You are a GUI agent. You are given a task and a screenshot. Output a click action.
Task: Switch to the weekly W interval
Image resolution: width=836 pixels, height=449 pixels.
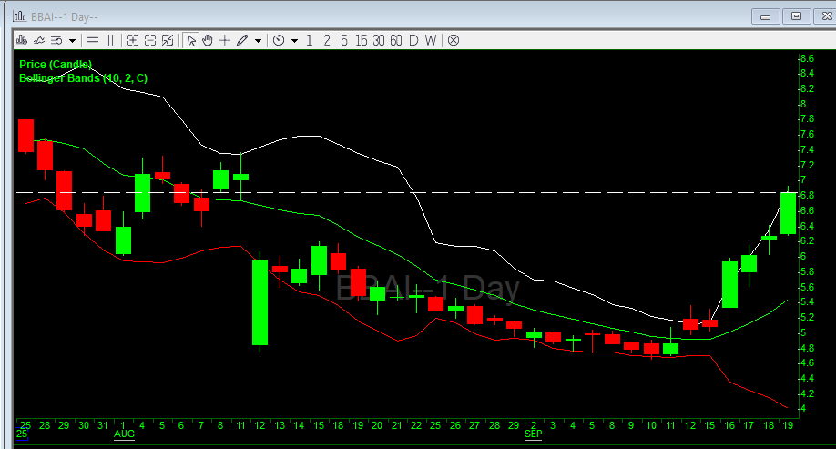[x=431, y=40]
